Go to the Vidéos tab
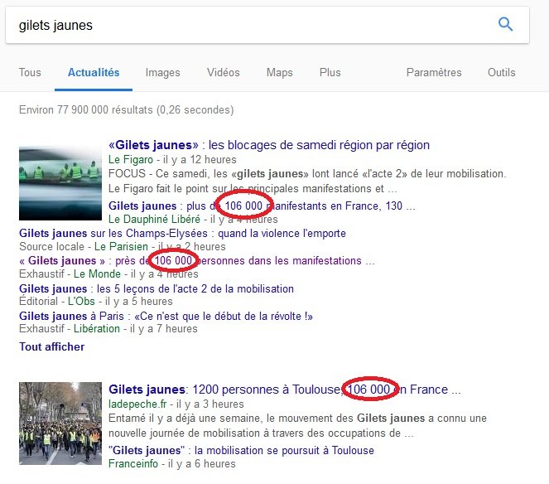This screenshot has height=484, width=549. tap(224, 73)
